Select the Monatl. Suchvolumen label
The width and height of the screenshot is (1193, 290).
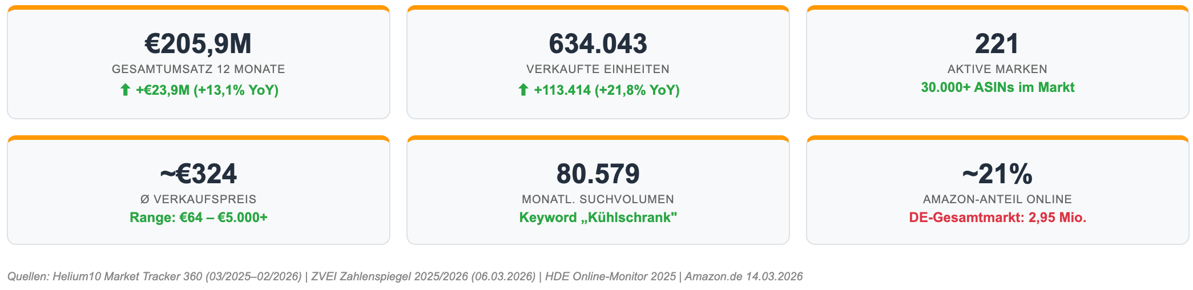[598, 199]
